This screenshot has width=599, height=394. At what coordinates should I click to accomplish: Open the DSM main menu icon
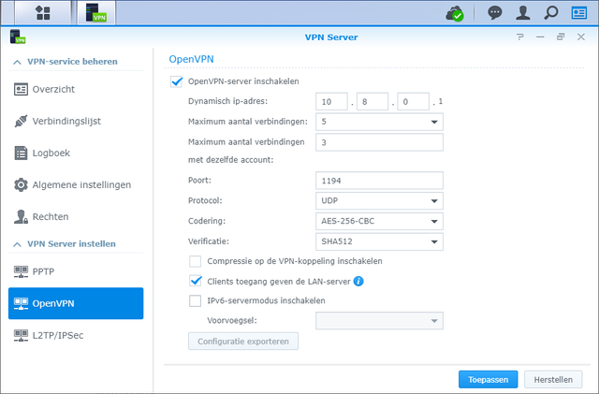click(x=43, y=12)
